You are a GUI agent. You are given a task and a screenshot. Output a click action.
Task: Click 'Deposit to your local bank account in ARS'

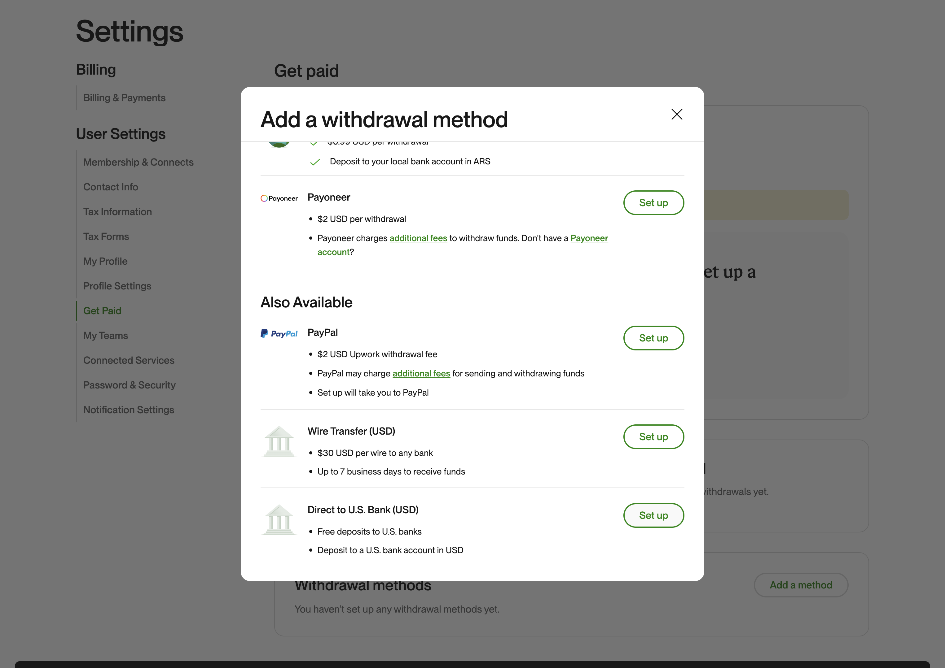pyautogui.click(x=410, y=161)
